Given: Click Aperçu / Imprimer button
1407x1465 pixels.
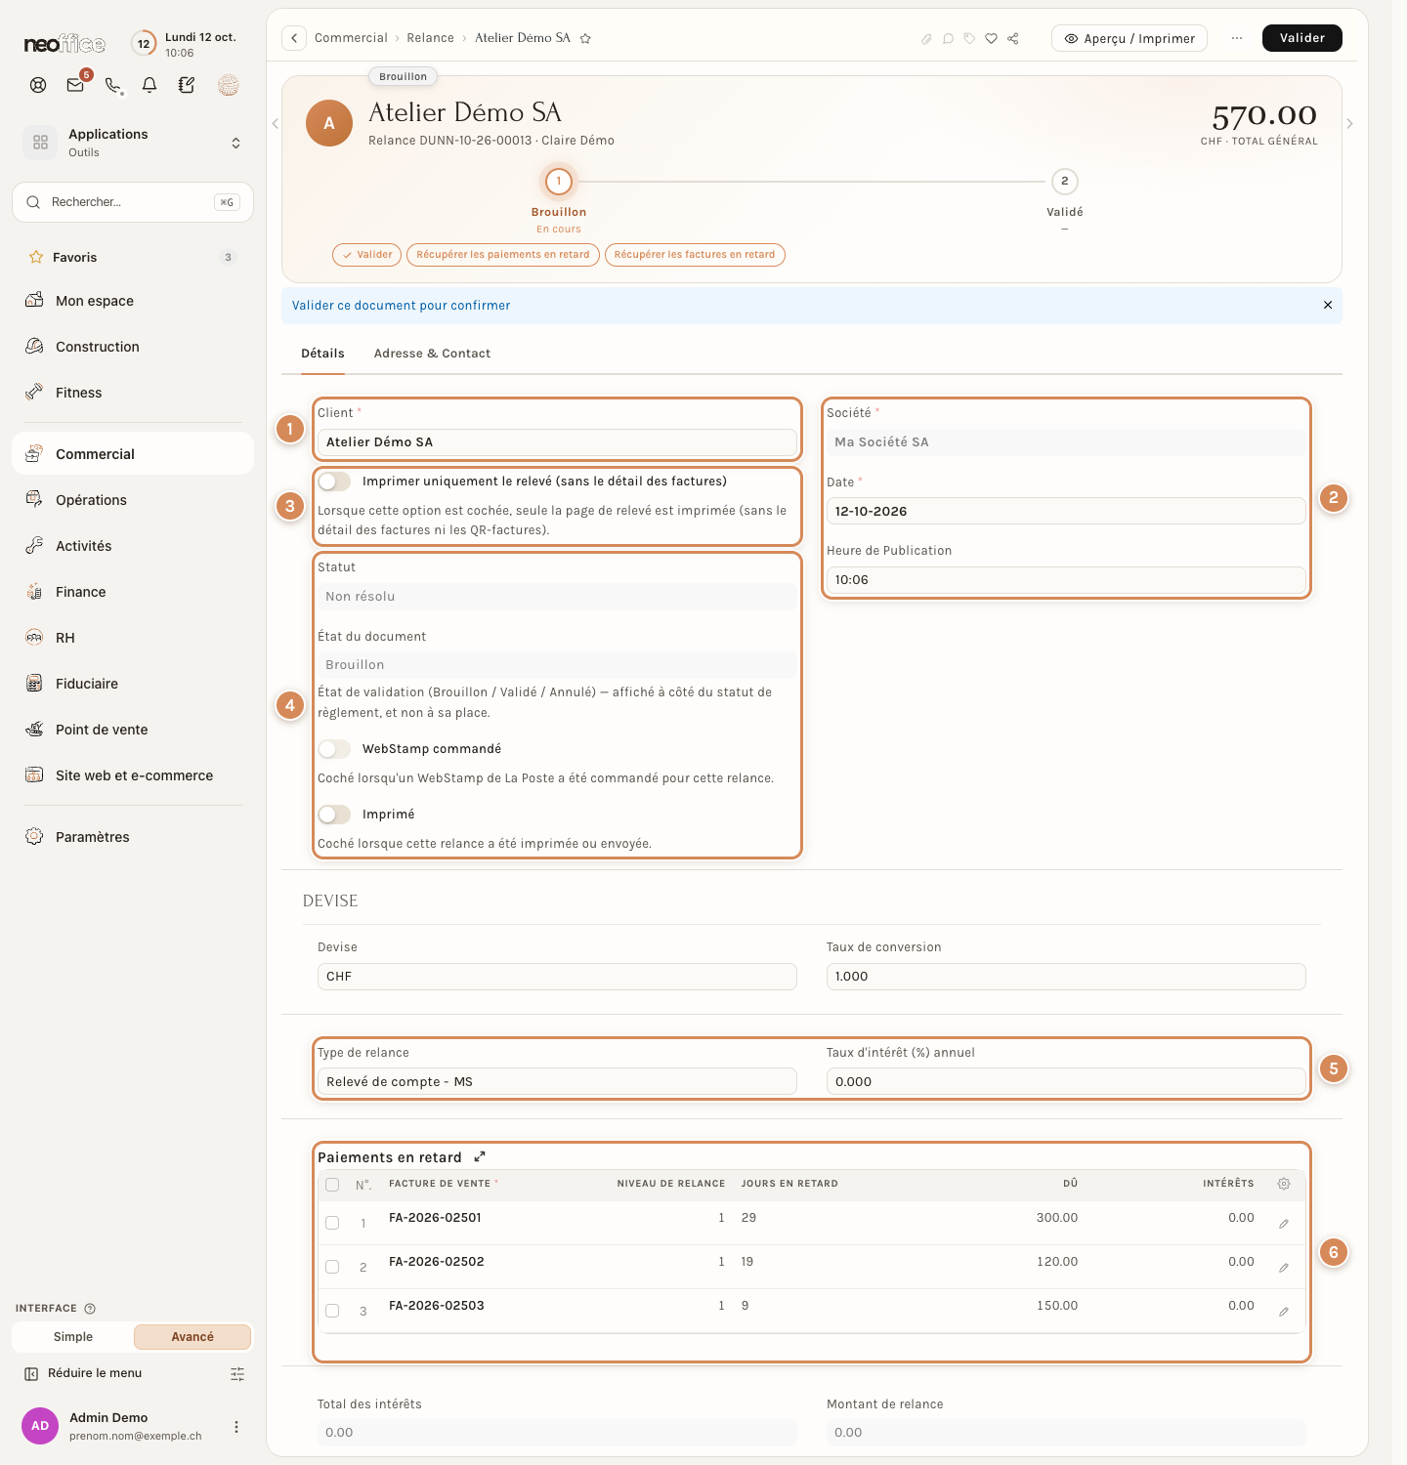Looking at the screenshot, I should (x=1130, y=38).
